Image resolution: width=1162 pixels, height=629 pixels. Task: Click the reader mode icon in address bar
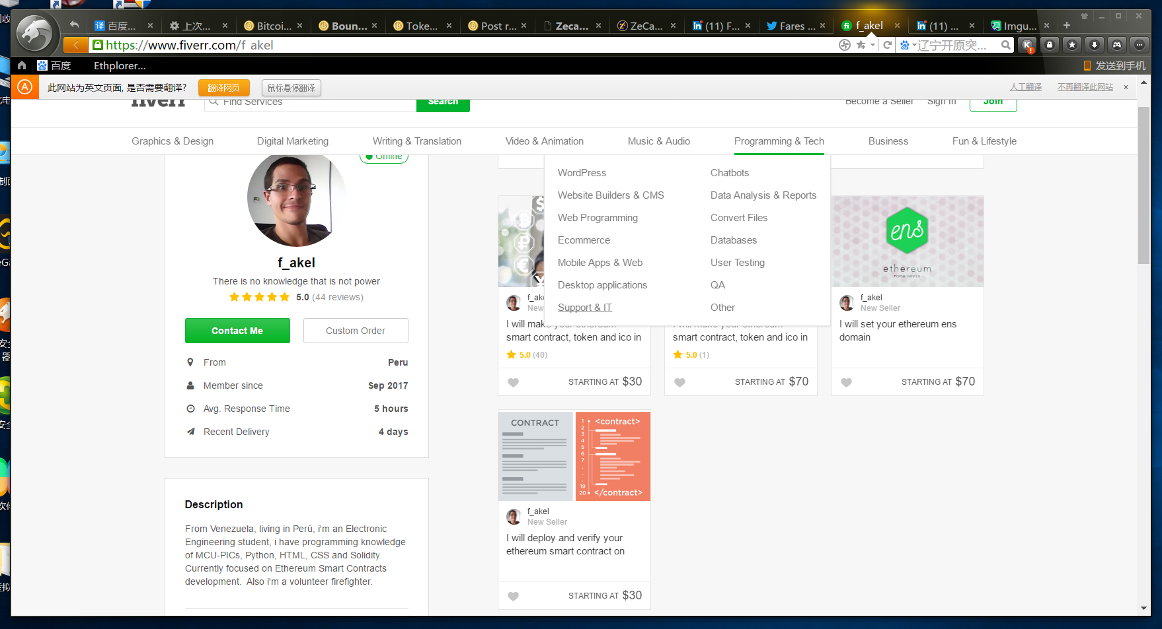845,45
